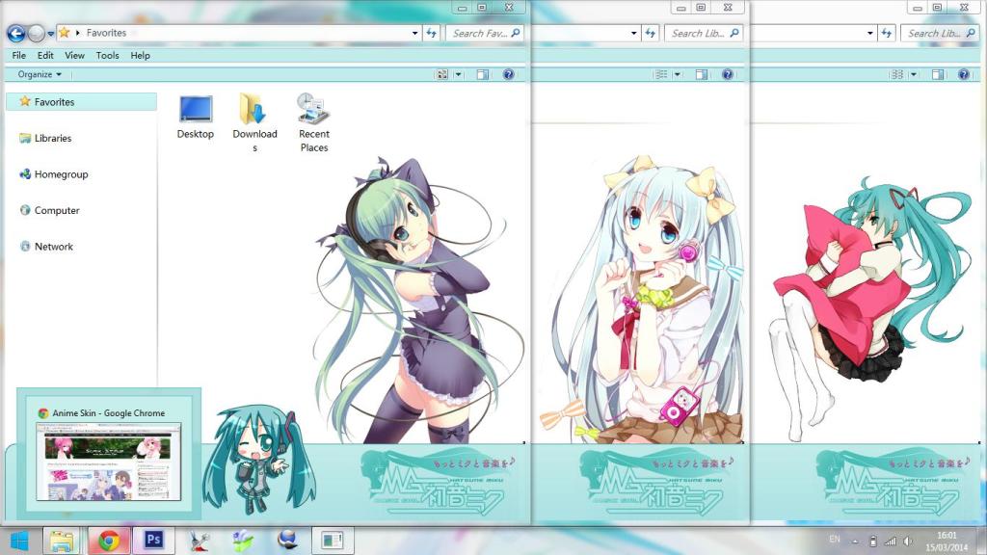This screenshot has height=555, width=987.
Task: Open the network signal icon in system tray
Action: (891, 541)
